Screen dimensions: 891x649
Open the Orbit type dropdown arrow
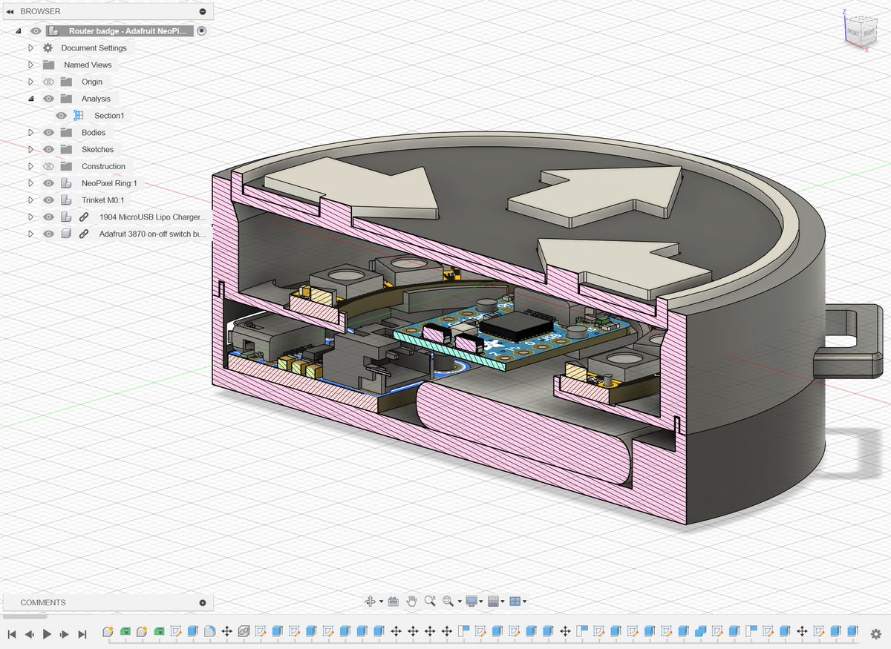click(381, 602)
